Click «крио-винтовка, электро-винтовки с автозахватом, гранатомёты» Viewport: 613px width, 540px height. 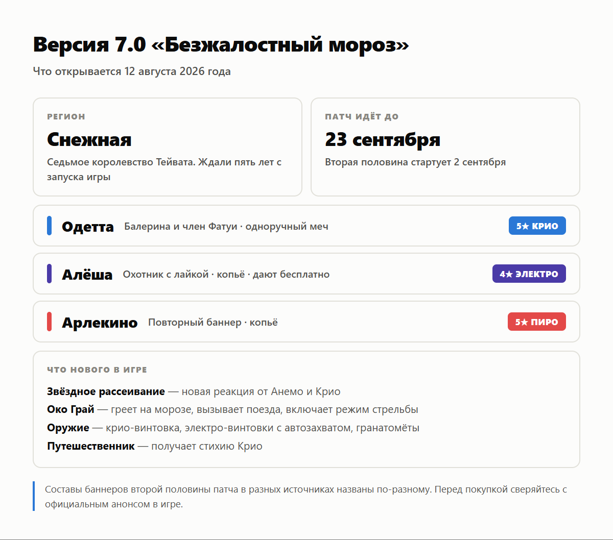point(263,428)
